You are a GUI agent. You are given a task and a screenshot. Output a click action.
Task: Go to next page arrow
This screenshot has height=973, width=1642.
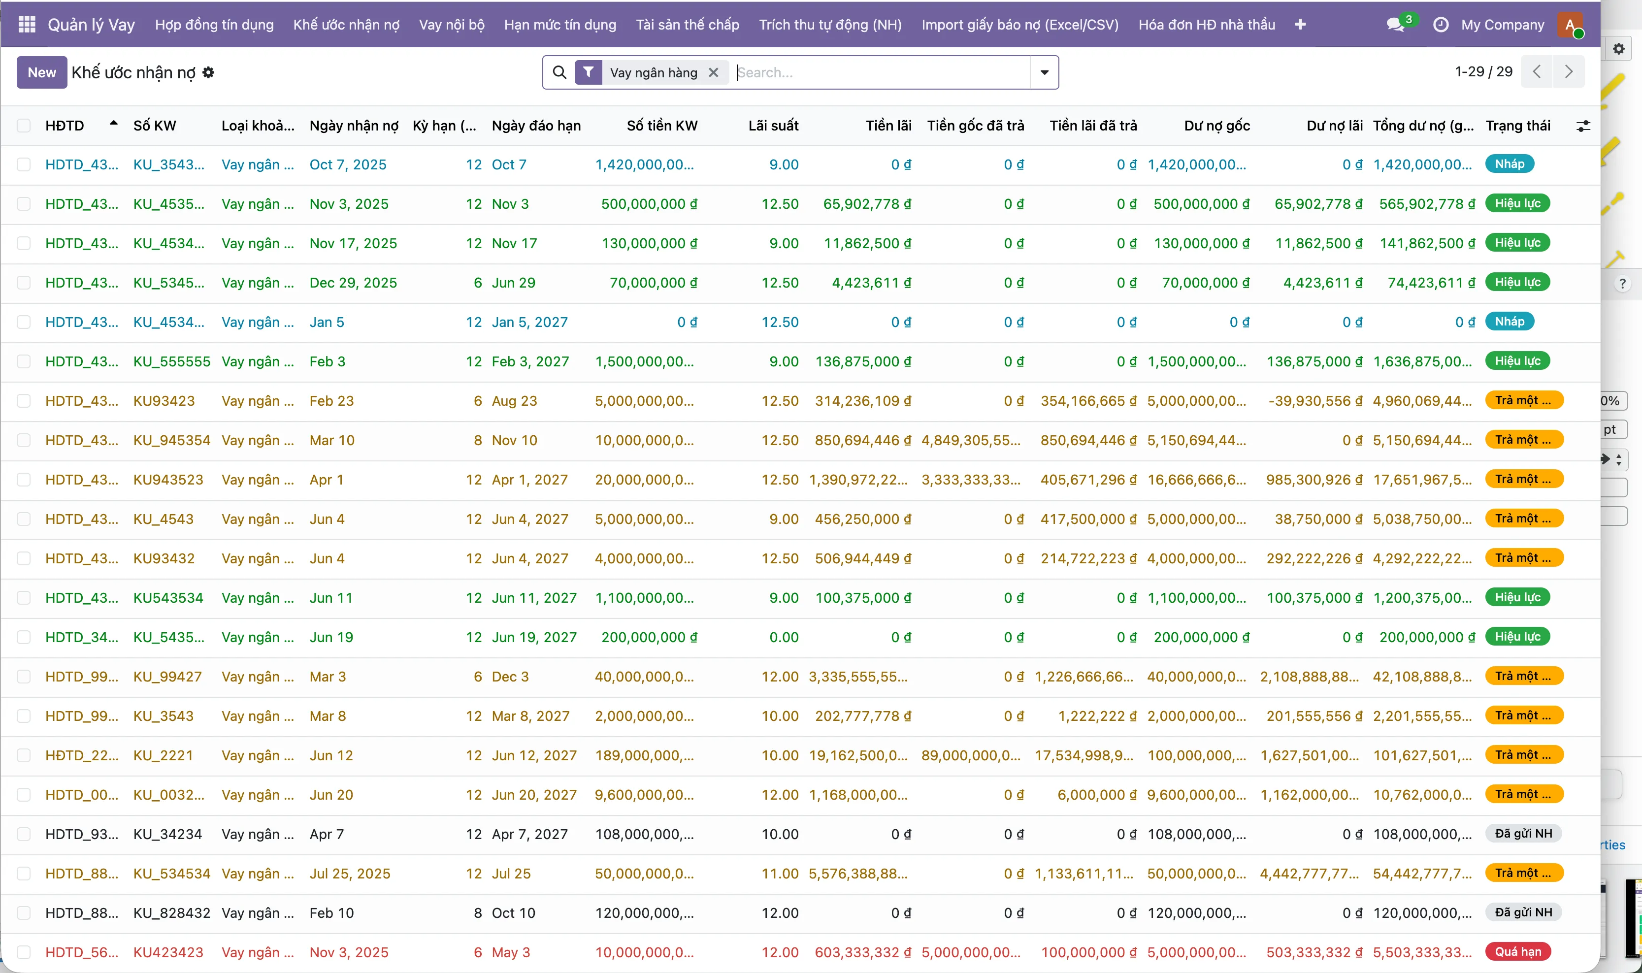(x=1569, y=72)
